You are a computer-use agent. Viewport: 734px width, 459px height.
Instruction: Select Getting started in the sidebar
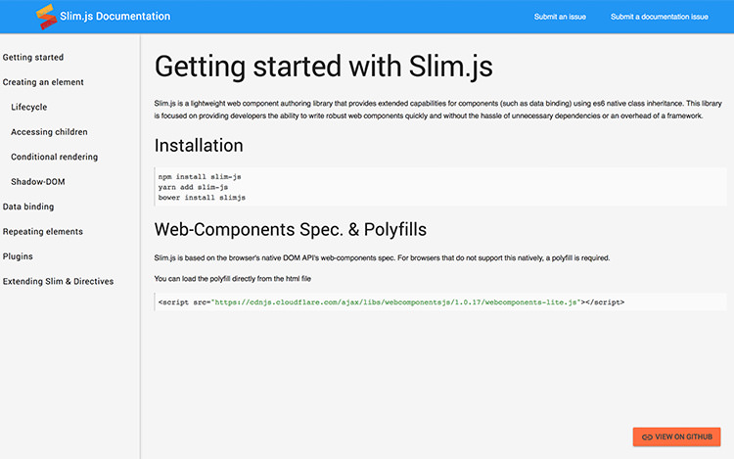(x=33, y=58)
